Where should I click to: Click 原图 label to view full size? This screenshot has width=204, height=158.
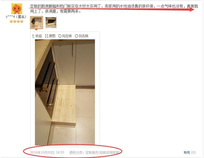click(x=52, y=36)
